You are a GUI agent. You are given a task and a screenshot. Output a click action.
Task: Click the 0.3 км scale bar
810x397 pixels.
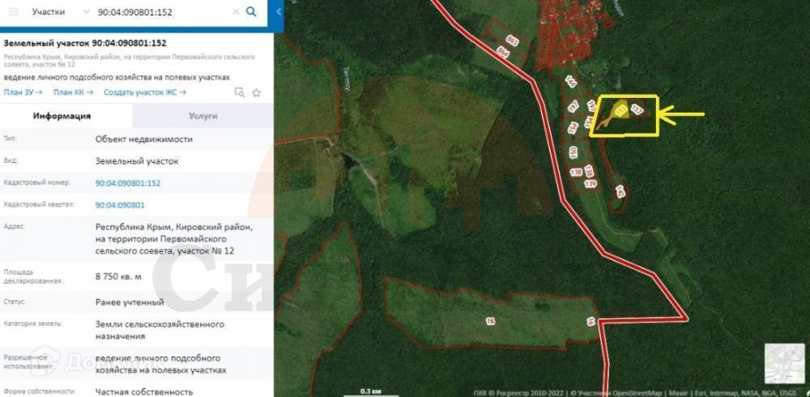[x=370, y=391]
